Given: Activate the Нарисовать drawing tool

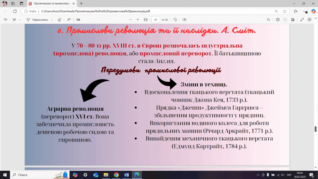Looking at the screenshot, I should click(x=38, y=20).
